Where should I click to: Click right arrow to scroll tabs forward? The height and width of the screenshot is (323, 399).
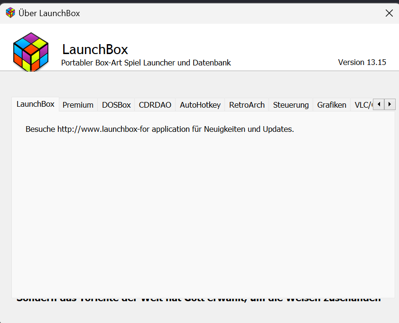click(390, 104)
